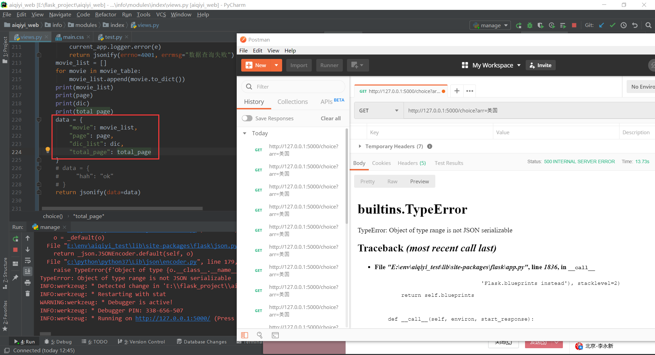Screen dimensions: 655x355
Task: Click the Key field in params table
Action: pyautogui.click(x=430, y=132)
